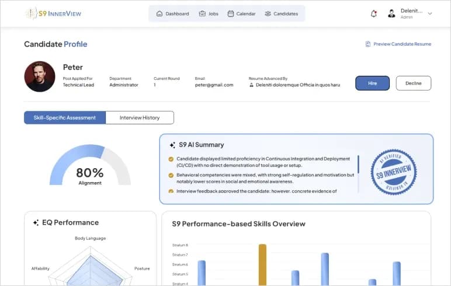Click the 80% alignment gauge
The width and height of the screenshot is (451, 286).
coord(90,165)
